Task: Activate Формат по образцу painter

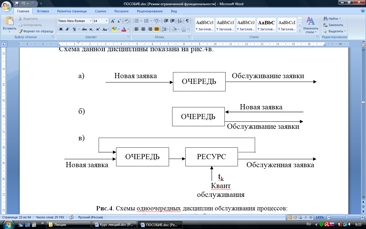Action: click(36, 31)
